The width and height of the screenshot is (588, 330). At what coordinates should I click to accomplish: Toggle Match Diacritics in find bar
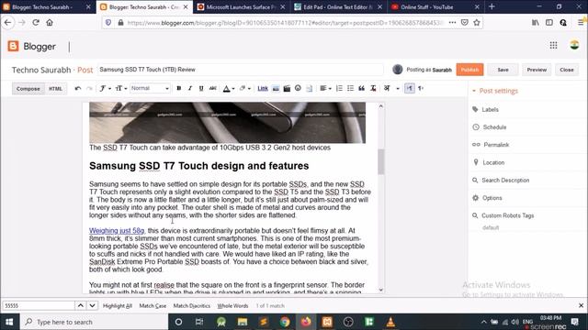tap(192, 305)
